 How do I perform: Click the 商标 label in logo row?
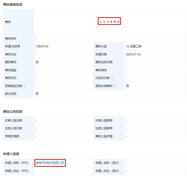tap(8, 22)
